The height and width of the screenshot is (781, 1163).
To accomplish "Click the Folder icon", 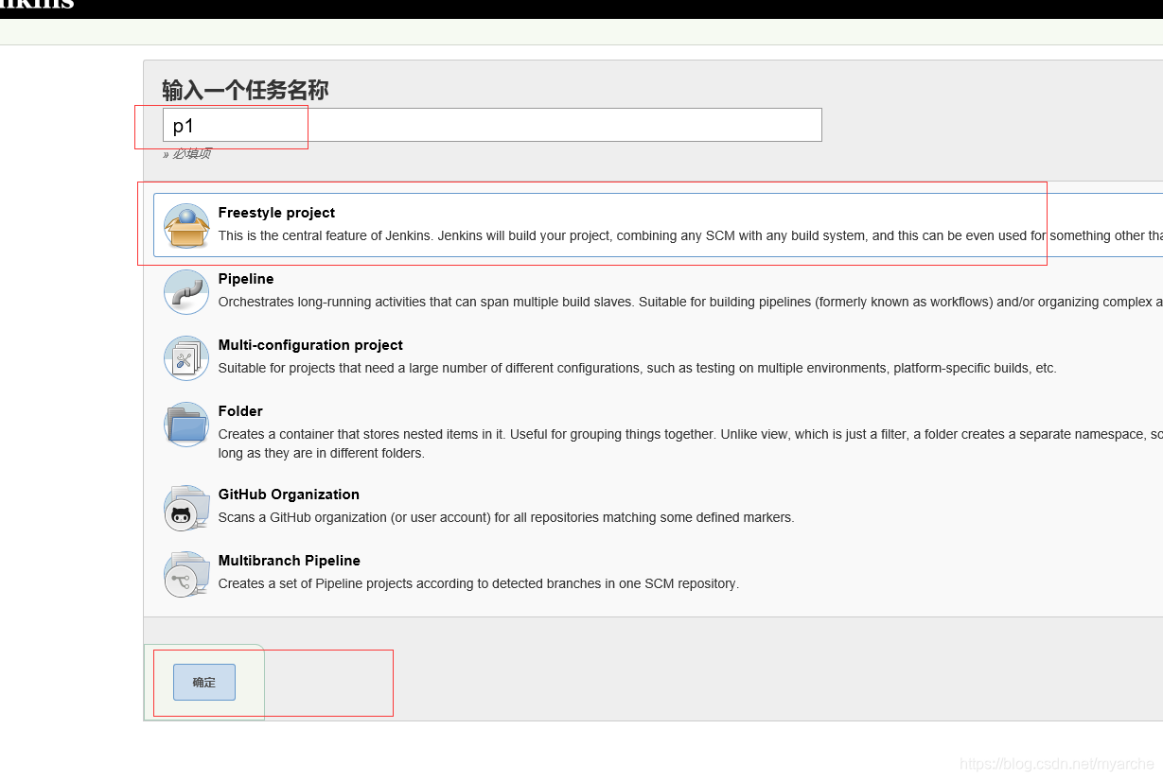I will 186,425.
